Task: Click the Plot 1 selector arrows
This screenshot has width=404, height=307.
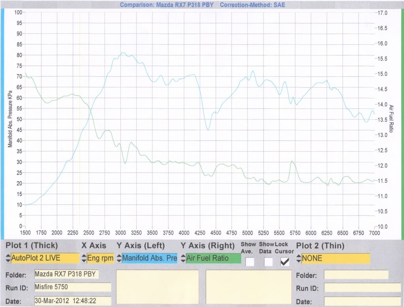Action: pyautogui.click(x=8, y=259)
